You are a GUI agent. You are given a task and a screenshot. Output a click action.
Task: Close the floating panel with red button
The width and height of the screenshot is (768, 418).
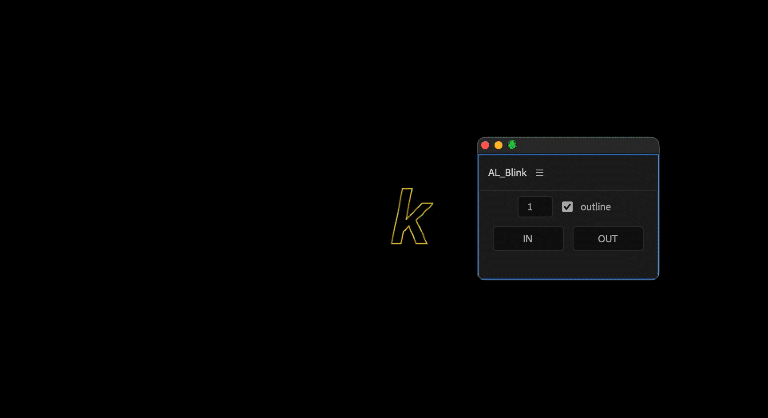tap(485, 145)
